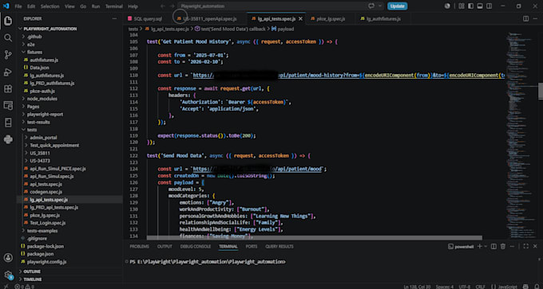
Task: Switch to the pkce_lg.spec.js tab
Action: [330, 18]
